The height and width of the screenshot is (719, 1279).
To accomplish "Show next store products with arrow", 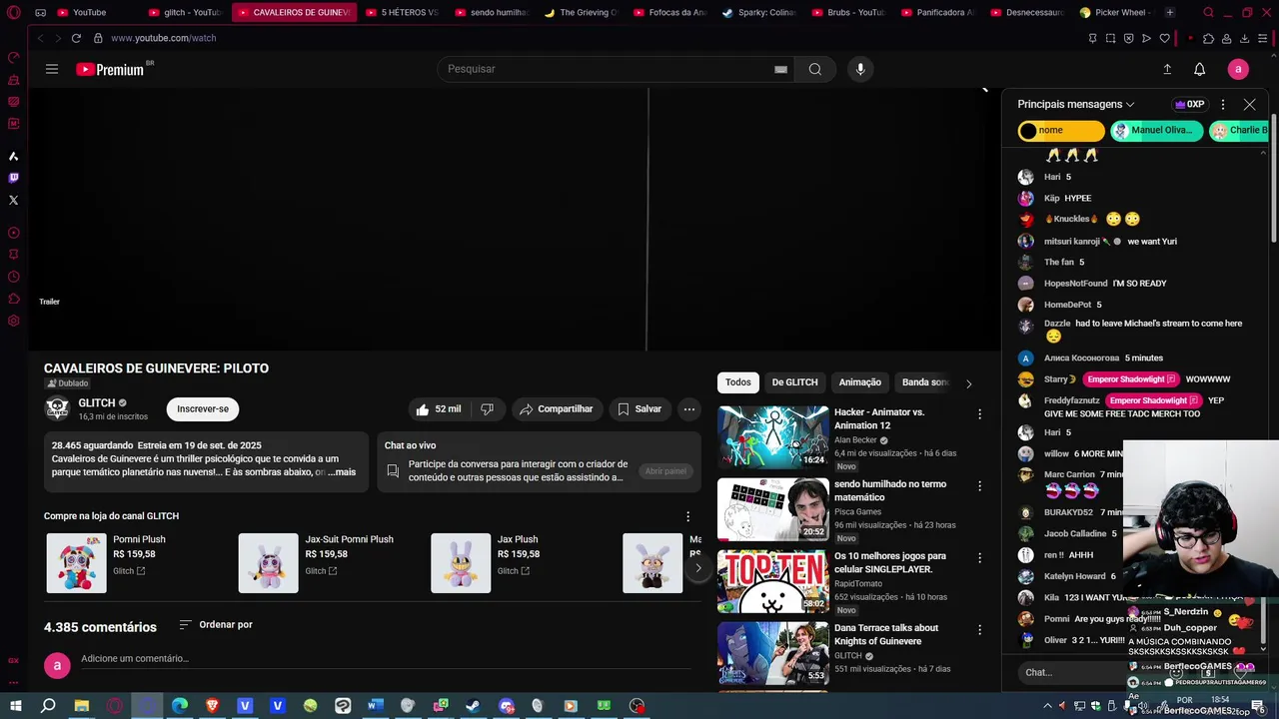I will 697,568.
